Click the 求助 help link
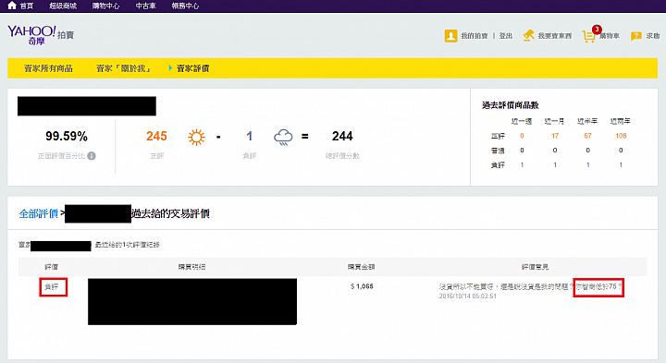This screenshot has height=363, width=666. tap(653, 36)
